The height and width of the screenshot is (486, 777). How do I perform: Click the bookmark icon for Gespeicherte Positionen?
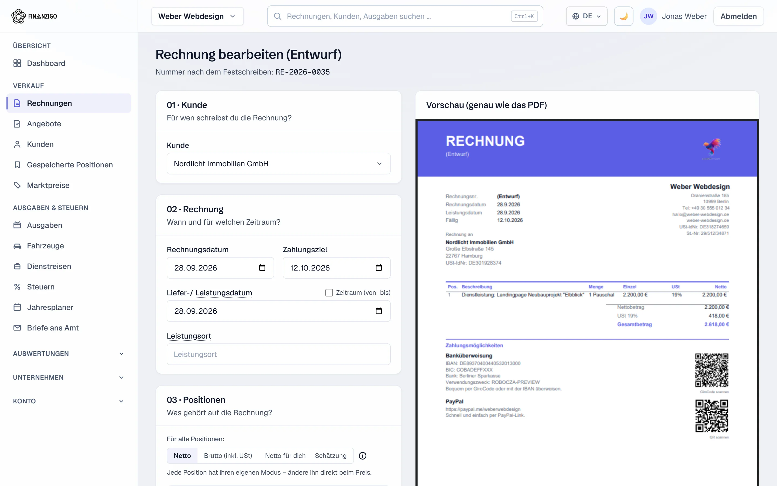(17, 165)
